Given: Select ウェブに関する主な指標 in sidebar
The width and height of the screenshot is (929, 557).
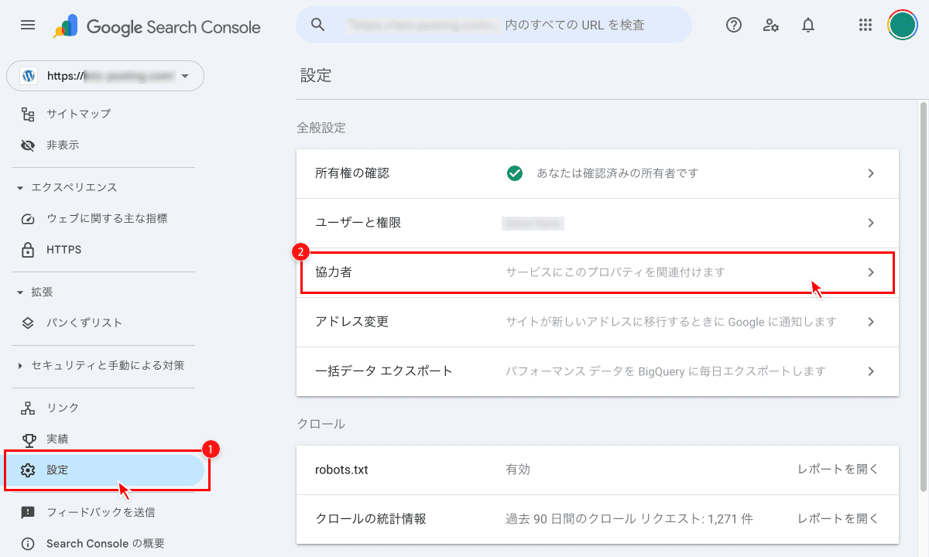Looking at the screenshot, I should 106,219.
